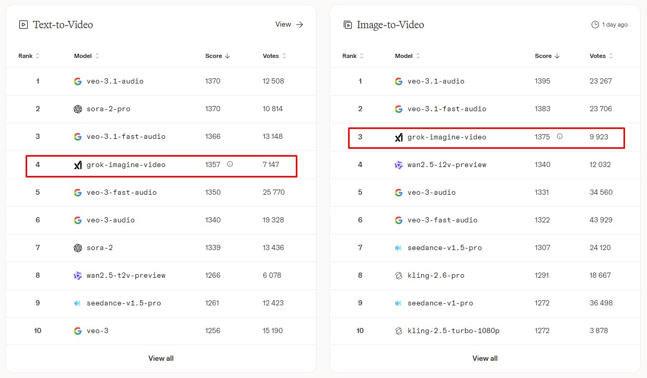Open the sora-2-pro model name
647x378 pixels.
tap(109, 109)
